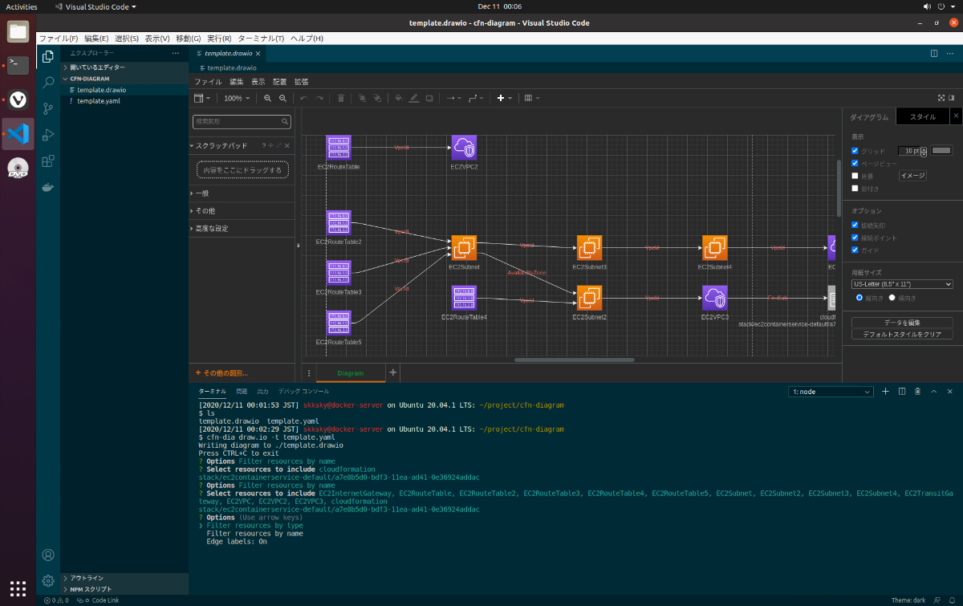Switch to the スタイル (Style) tab

pyautogui.click(x=922, y=117)
